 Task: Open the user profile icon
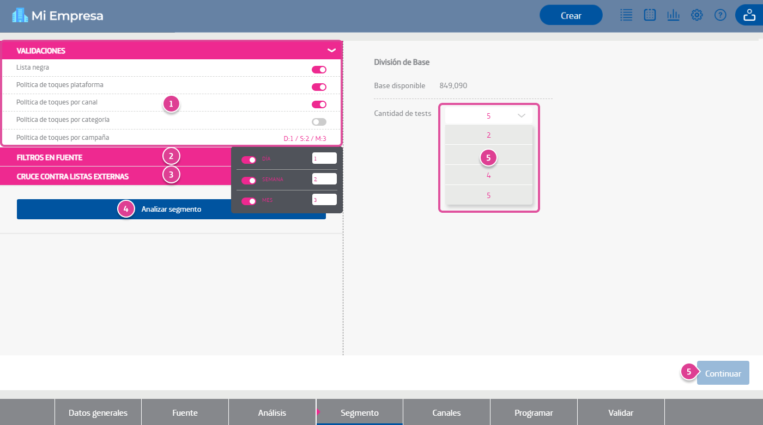tap(749, 15)
